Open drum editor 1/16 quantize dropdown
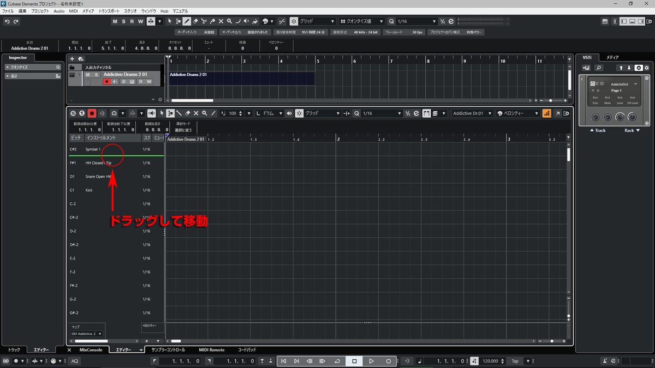This screenshot has width=655, height=368. coord(382,113)
